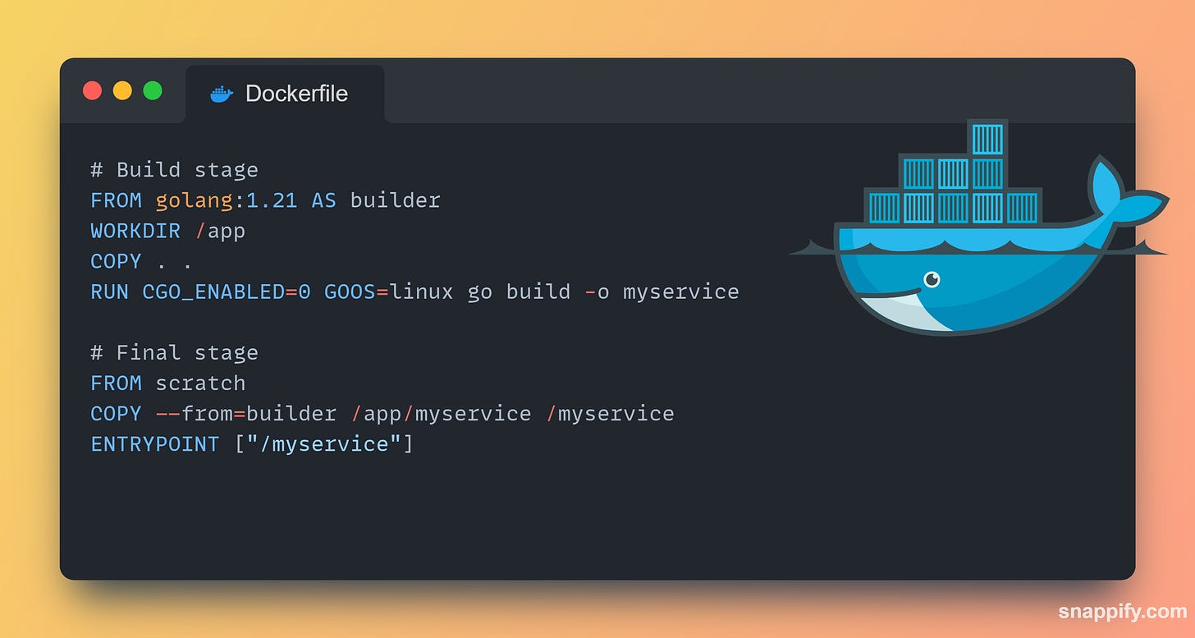This screenshot has height=638, width=1195.
Task: Click the "# Final stage" comment line
Action: tap(174, 352)
